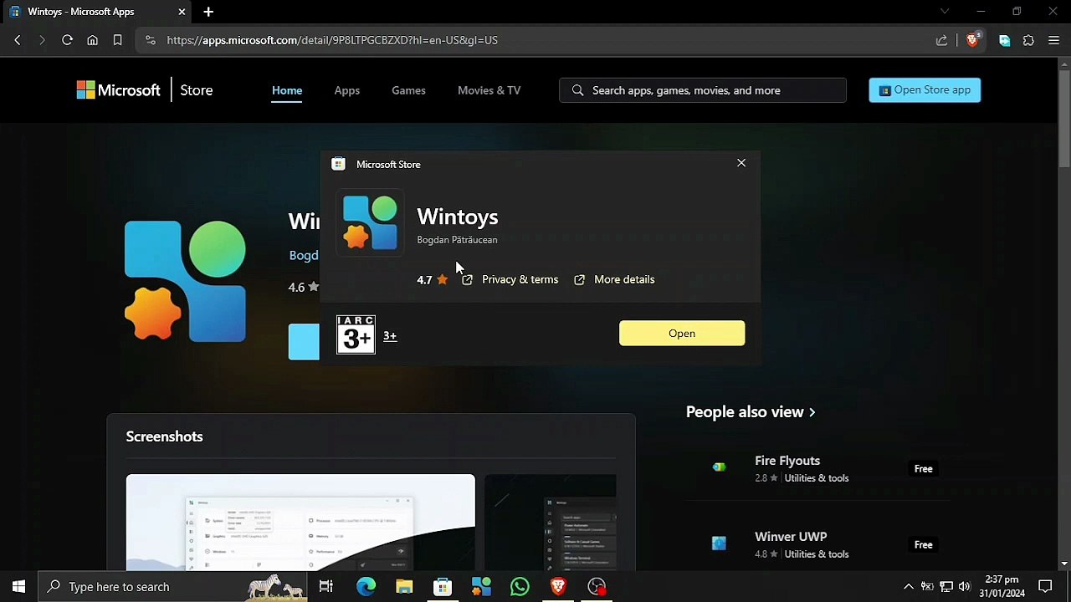
Task: Click the share page icon
Action: [x=941, y=40]
